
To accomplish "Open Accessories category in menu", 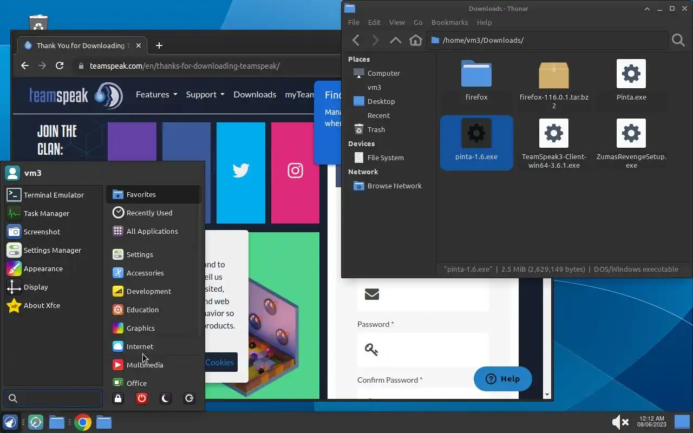I will pyautogui.click(x=154, y=273).
